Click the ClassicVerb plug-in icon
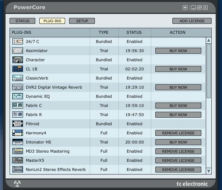Image resolution: width=222 pixels, height=190 pixels. pyautogui.click(x=17, y=78)
